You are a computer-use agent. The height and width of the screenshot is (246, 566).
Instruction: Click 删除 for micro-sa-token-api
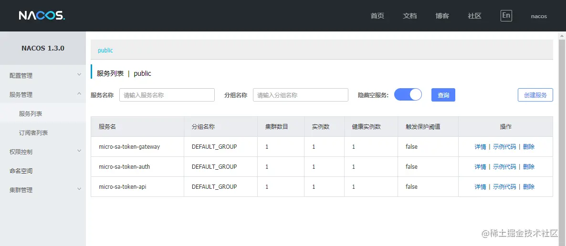click(529, 186)
